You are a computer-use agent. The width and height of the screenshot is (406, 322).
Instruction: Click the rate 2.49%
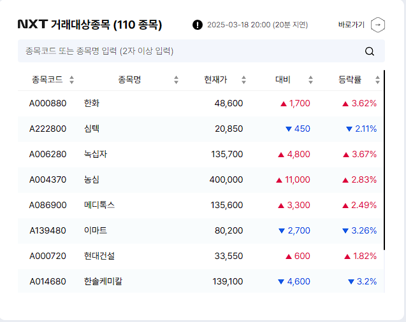click(x=364, y=205)
